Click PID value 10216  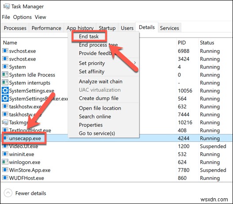(185, 122)
